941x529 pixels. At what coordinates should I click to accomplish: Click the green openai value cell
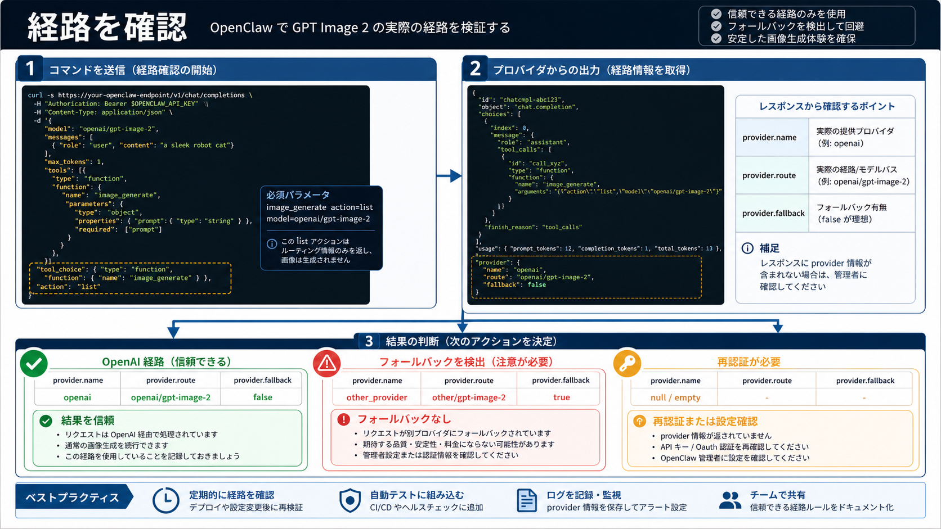pyautogui.click(x=77, y=397)
